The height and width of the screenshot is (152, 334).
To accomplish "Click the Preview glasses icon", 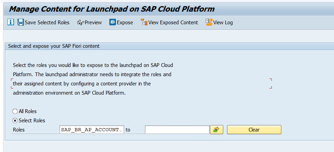I will [81, 23].
